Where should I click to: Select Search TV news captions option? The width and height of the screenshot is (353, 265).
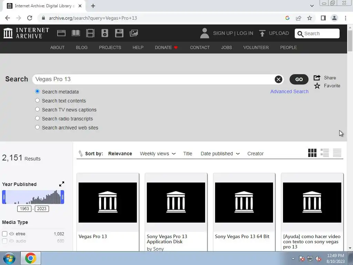pyautogui.click(x=37, y=109)
